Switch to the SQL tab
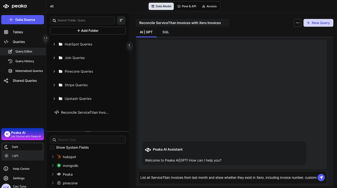The image size is (337, 188). [165, 32]
